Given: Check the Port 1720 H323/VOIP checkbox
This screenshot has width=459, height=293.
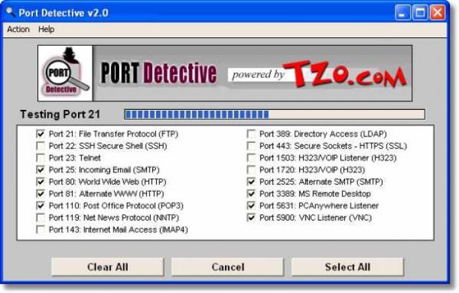Looking at the screenshot, I should (251, 170).
